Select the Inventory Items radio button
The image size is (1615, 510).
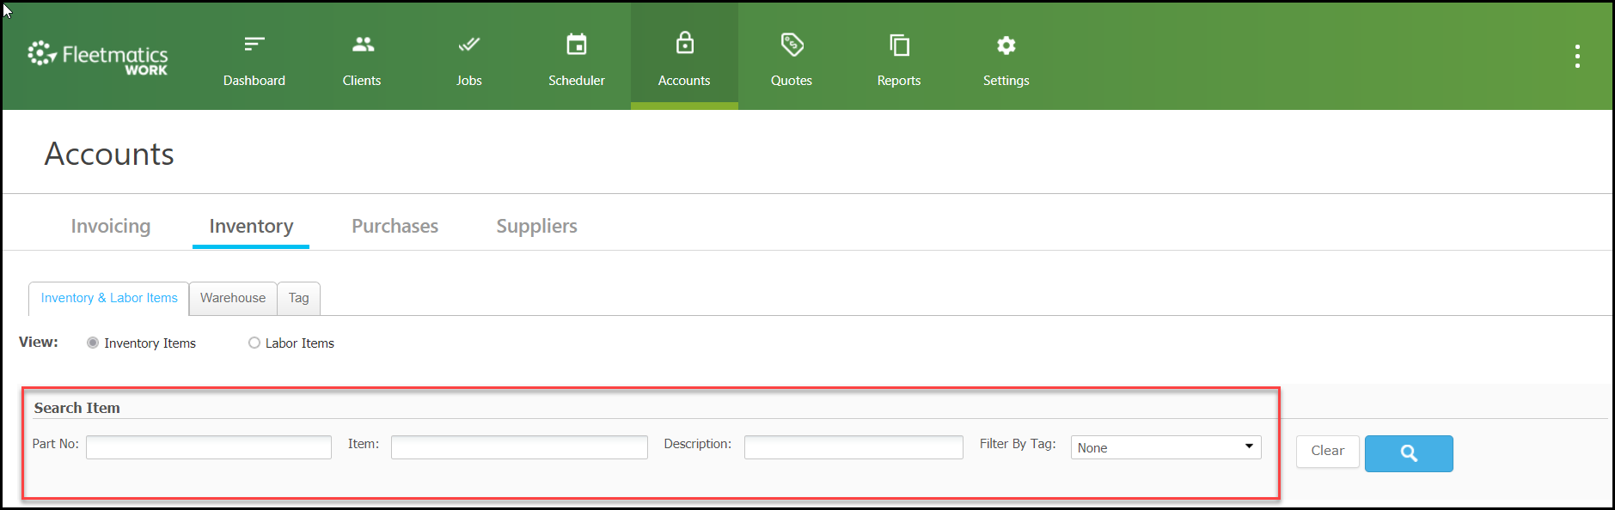click(x=93, y=343)
